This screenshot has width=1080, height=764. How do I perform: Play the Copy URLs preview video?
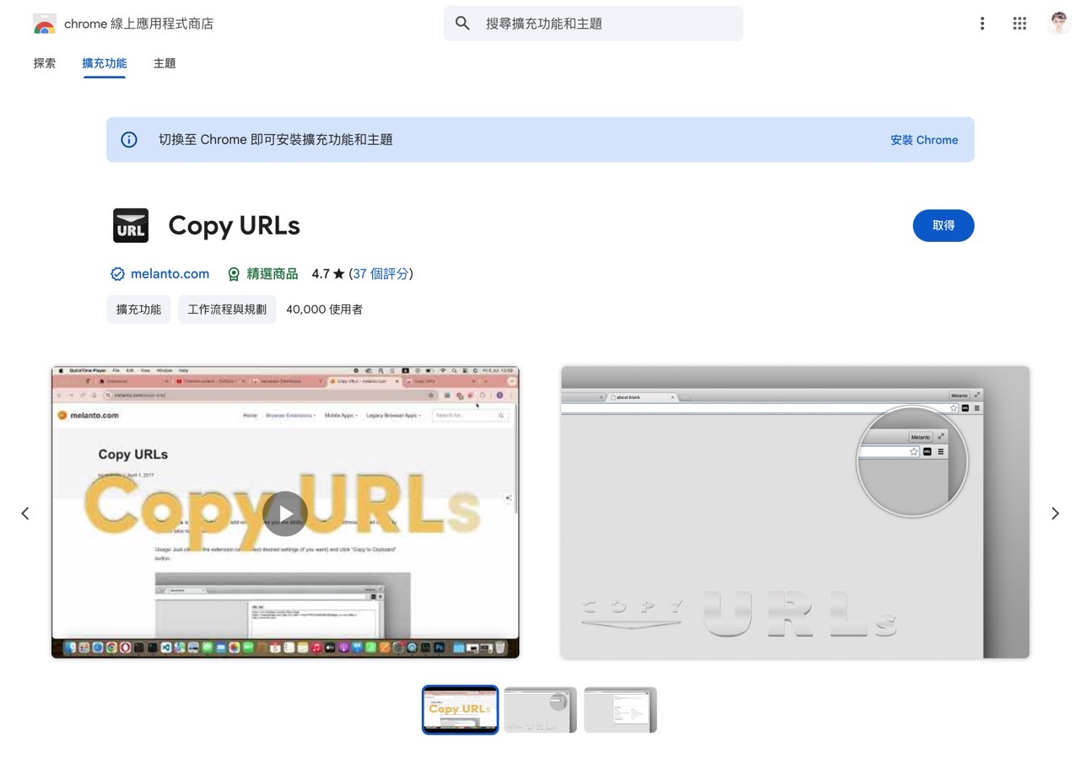point(285,513)
